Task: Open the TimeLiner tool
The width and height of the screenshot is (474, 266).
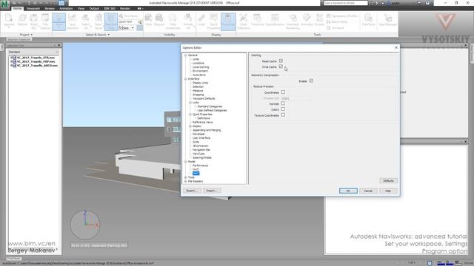Action: [x=258, y=20]
